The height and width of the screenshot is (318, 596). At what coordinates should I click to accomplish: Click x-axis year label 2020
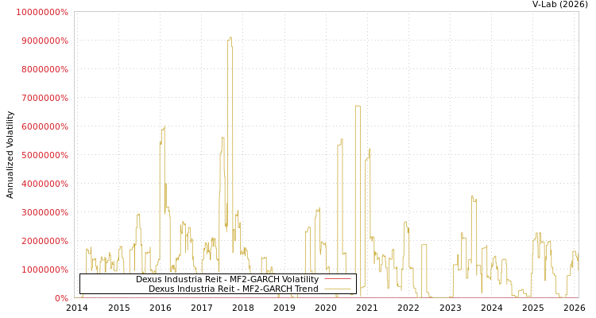click(x=326, y=308)
